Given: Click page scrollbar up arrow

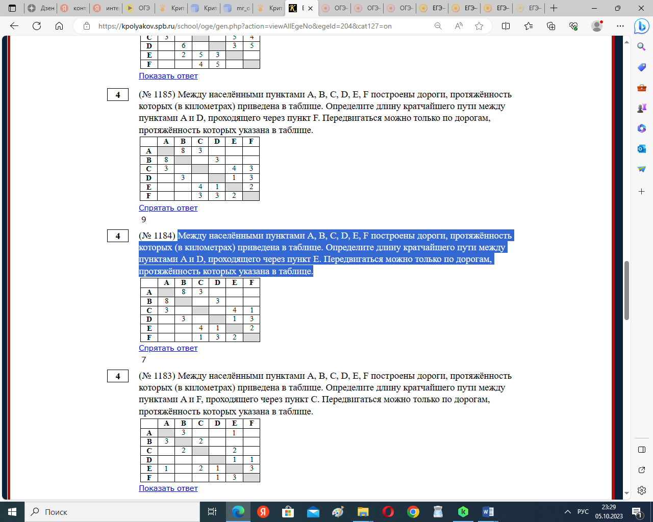Looking at the screenshot, I should pyautogui.click(x=626, y=43).
